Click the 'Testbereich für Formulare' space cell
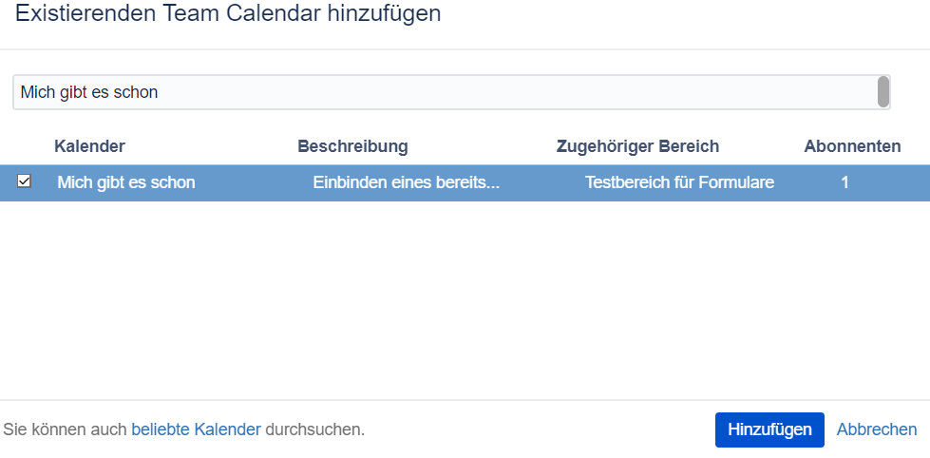This screenshot has height=458, width=930. 679,182
